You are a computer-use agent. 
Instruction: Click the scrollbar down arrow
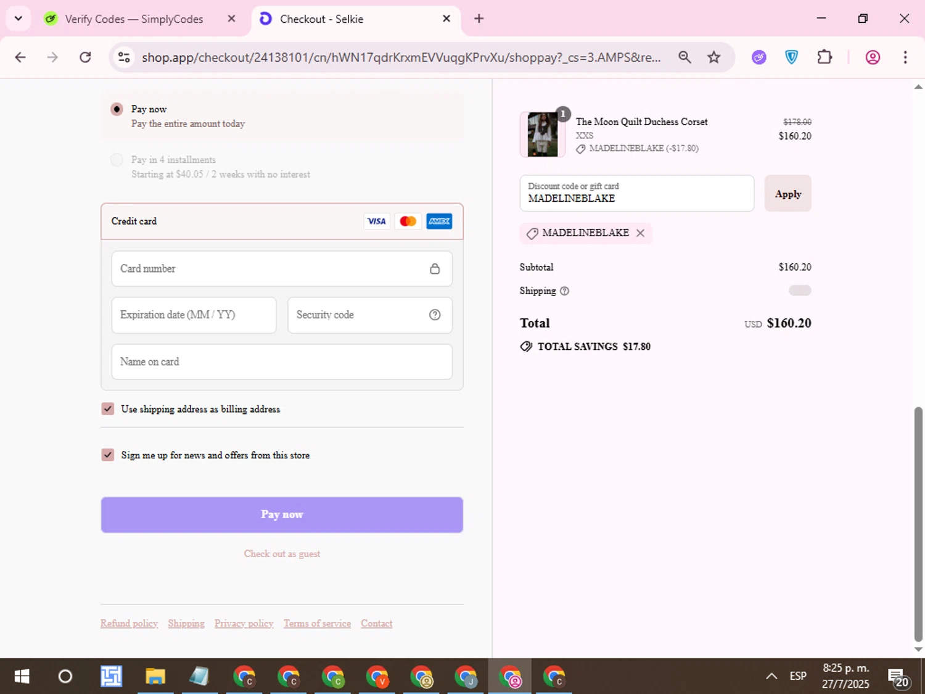coord(918,649)
